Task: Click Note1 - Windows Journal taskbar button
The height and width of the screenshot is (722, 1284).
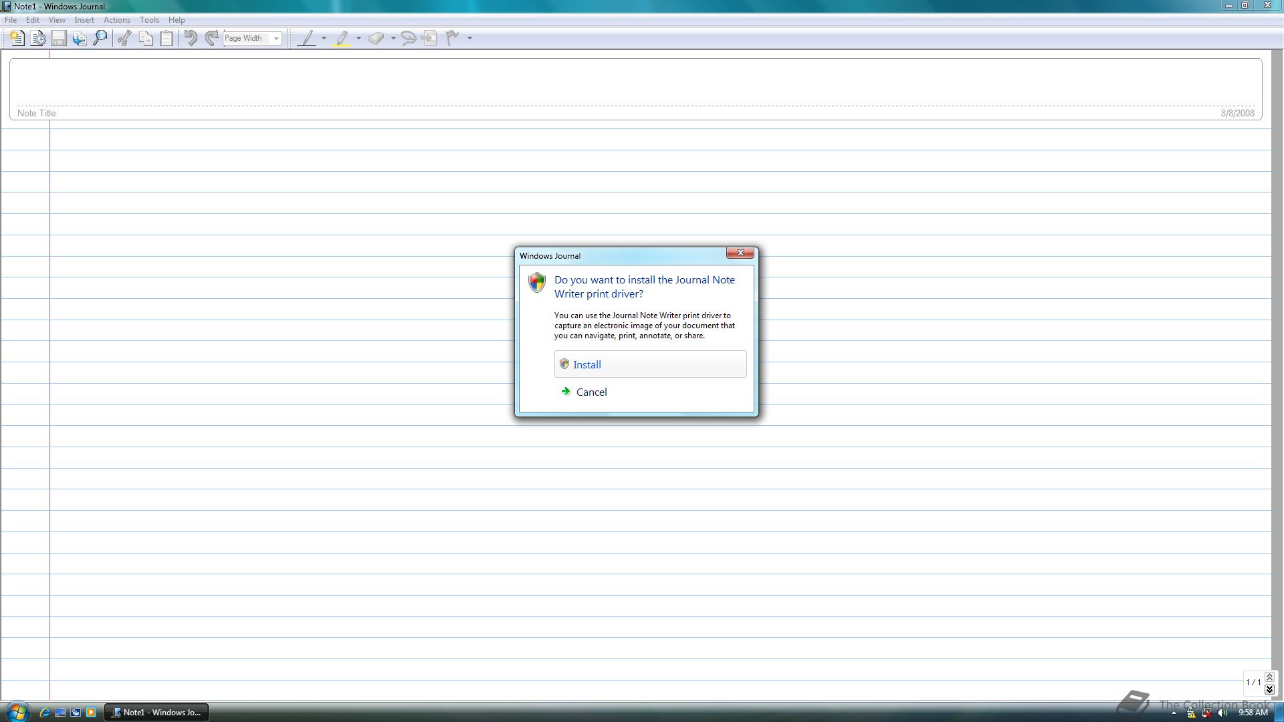Action: coord(156,712)
